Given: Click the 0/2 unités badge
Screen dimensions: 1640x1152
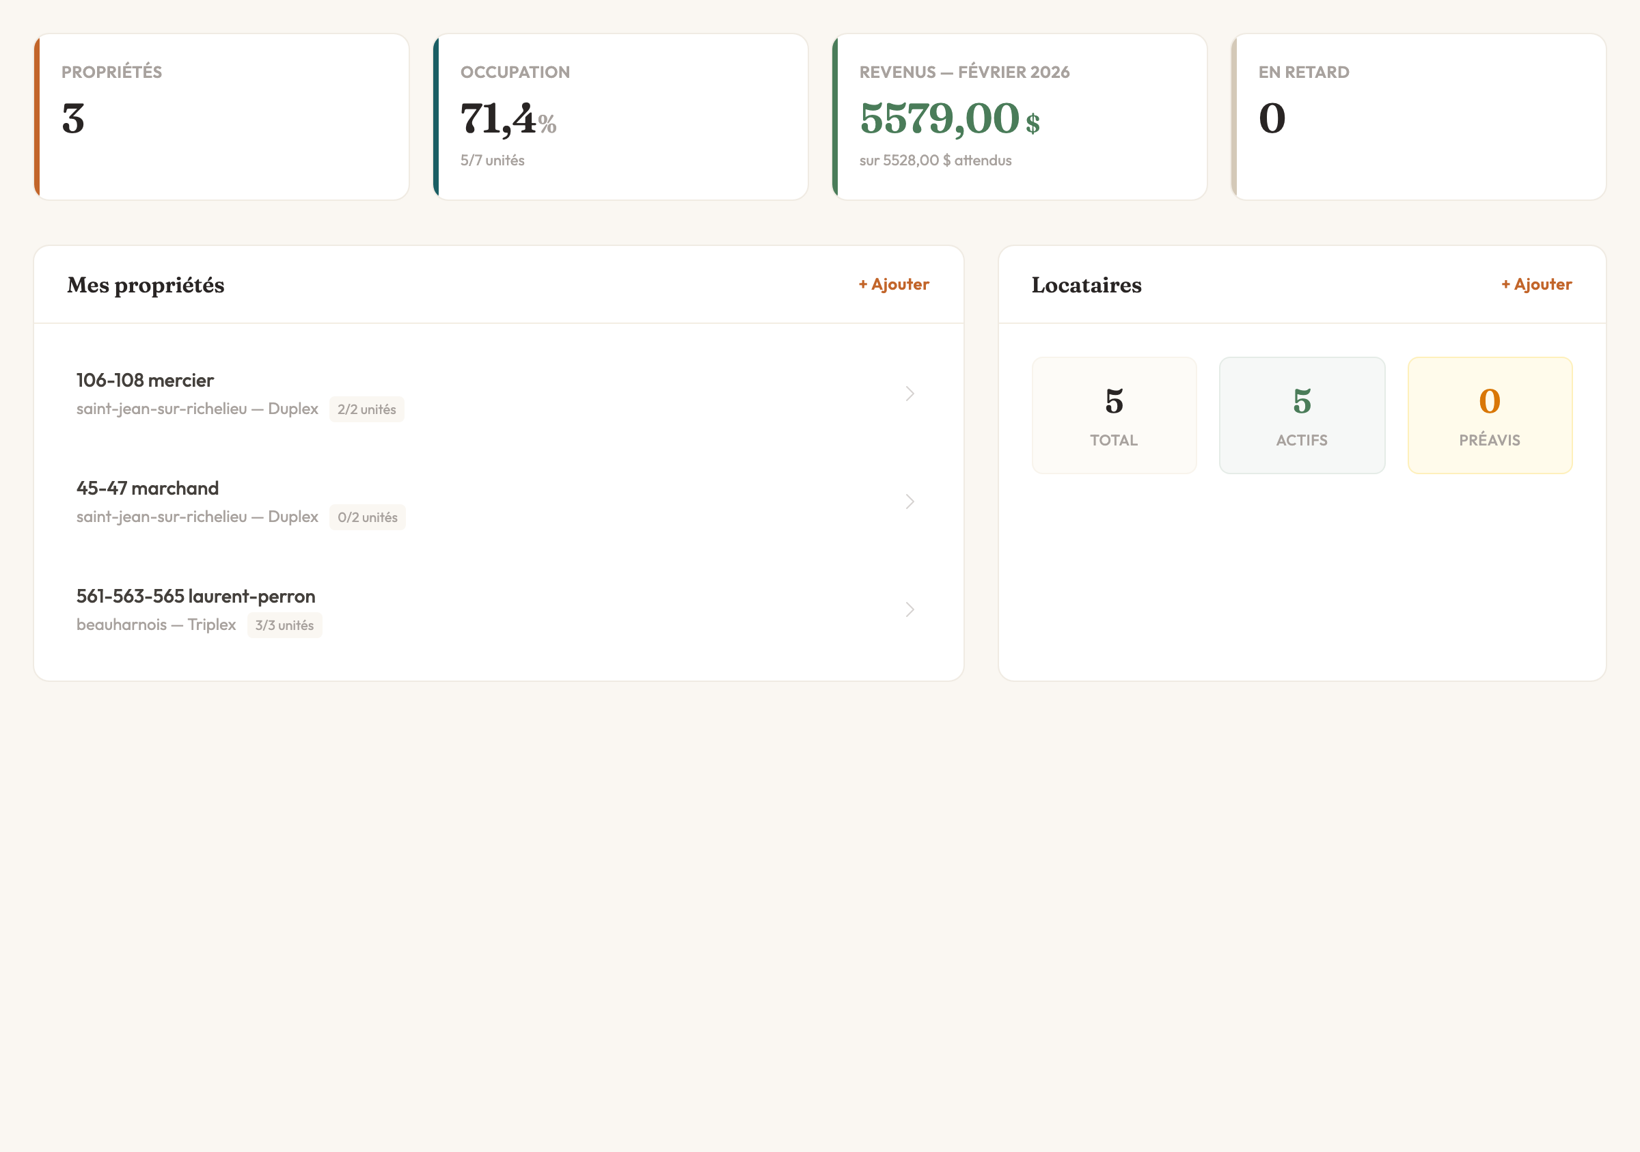Looking at the screenshot, I should click(x=367, y=517).
